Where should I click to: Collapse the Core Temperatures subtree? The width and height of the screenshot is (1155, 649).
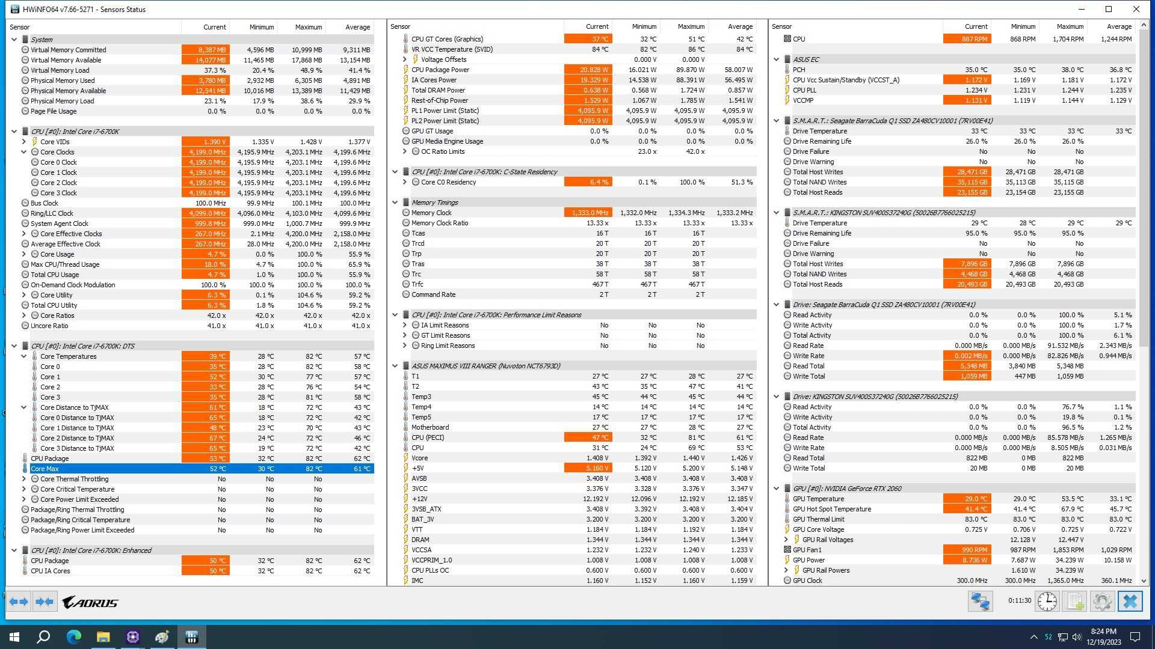coord(23,356)
